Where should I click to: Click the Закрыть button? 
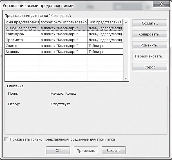tap(113, 150)
